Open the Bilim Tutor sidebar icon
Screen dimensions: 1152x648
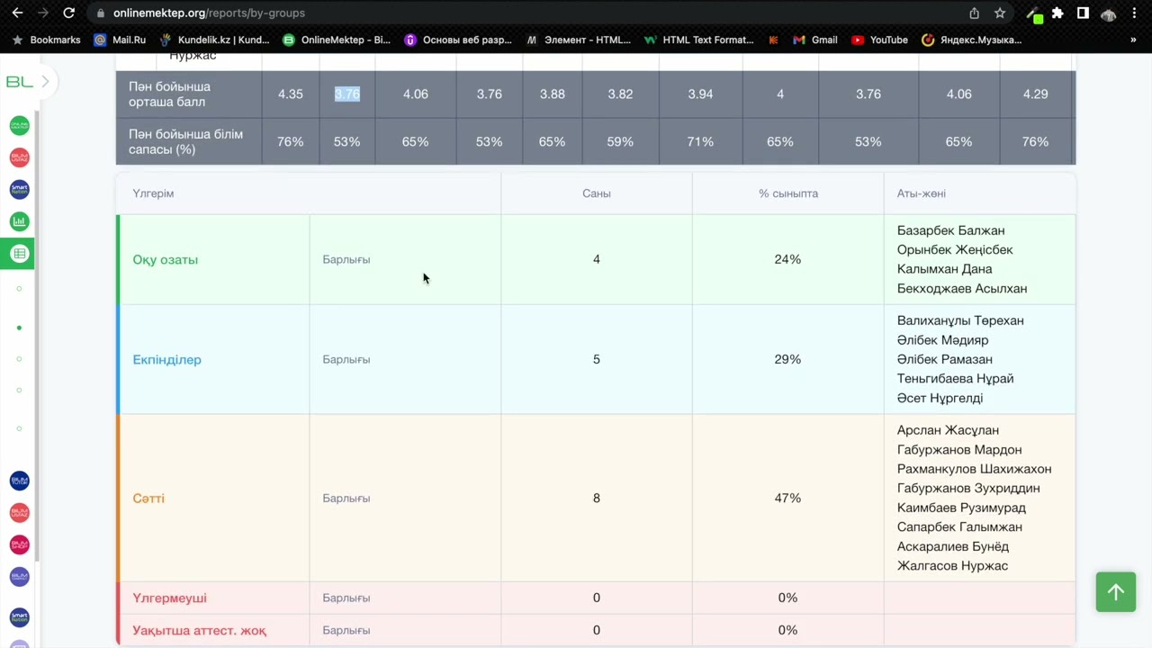coord(19,481)
